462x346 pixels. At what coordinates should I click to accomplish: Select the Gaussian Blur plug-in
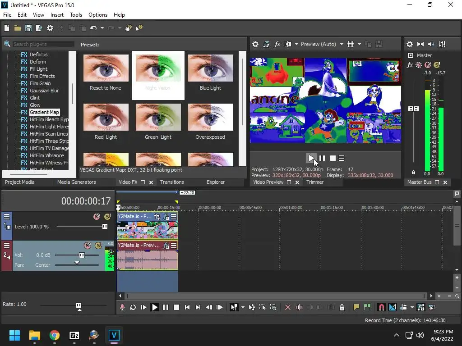point(44,91)
